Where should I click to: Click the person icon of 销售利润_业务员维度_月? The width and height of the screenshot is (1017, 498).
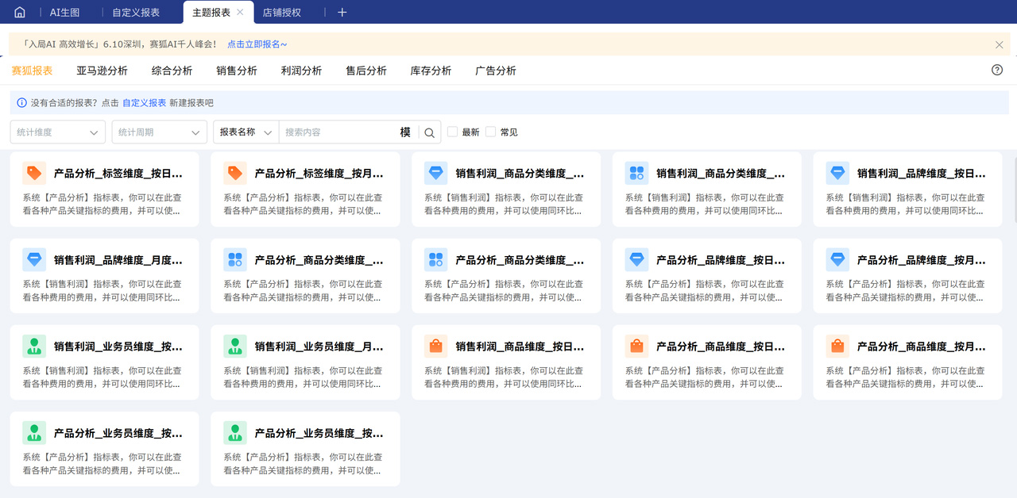(235, 346)
